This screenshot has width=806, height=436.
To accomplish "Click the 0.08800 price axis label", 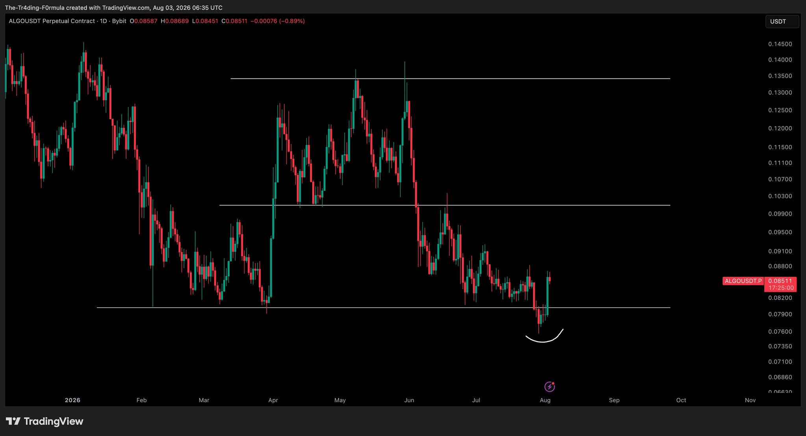I will pyautogui.click(x=780, y=266).
